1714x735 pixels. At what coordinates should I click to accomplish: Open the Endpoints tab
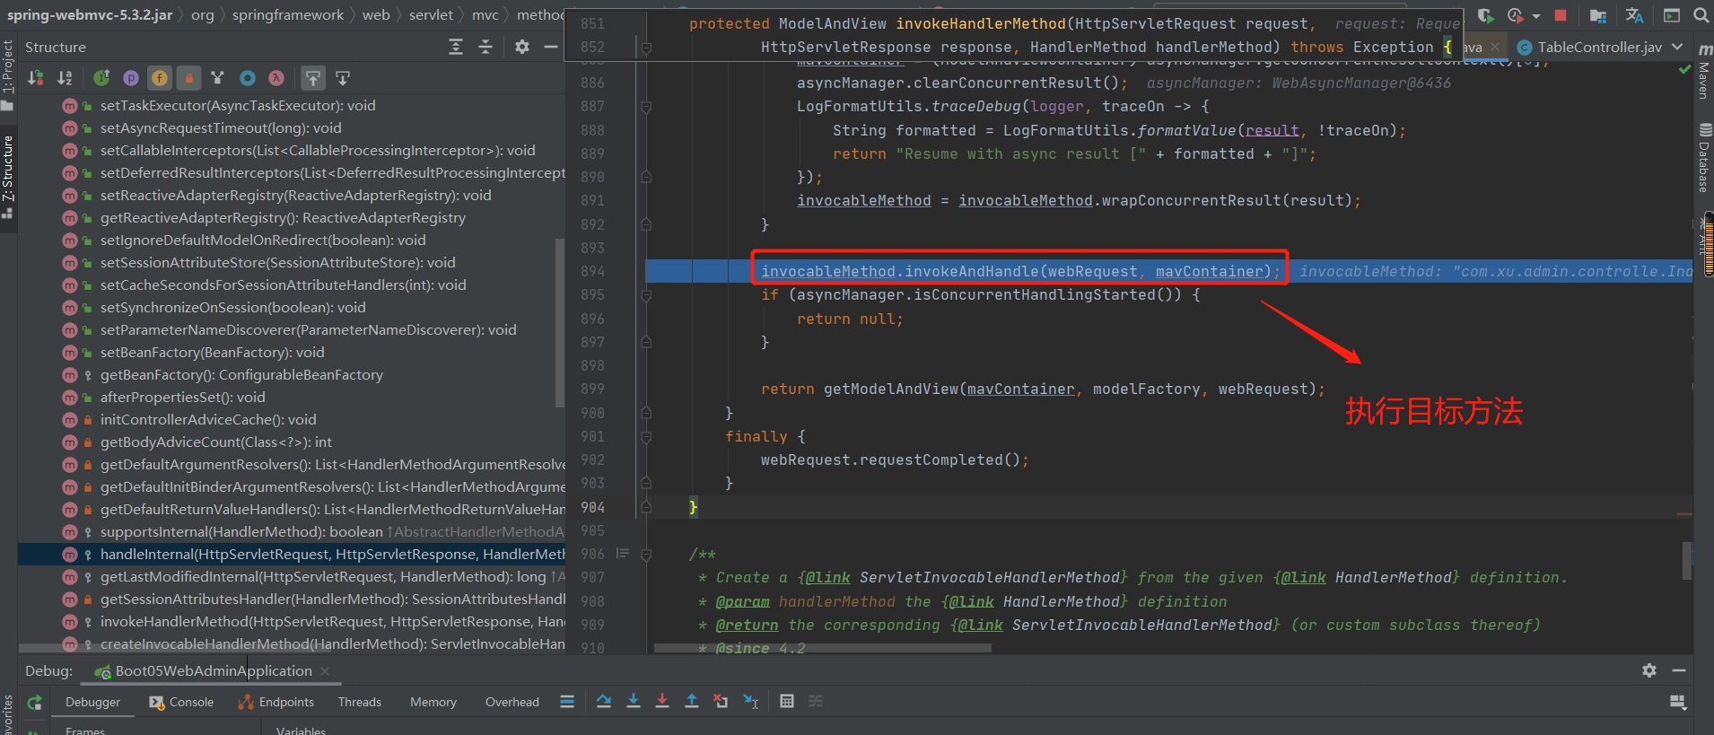275,702
